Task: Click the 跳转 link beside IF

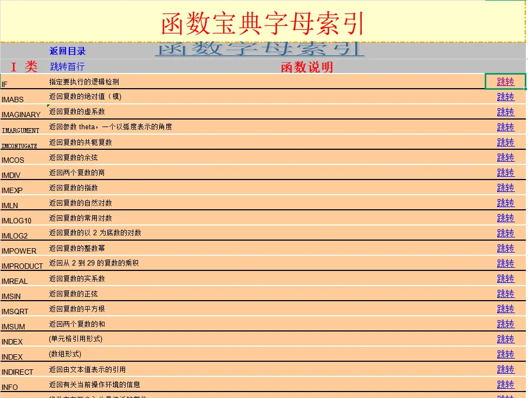Action: (x=505, y=82)
